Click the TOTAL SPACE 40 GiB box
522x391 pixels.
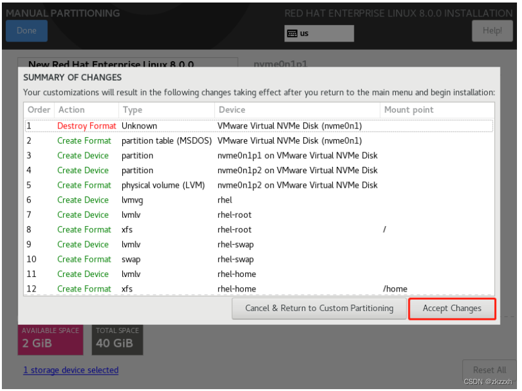click(x=117, y=340)
